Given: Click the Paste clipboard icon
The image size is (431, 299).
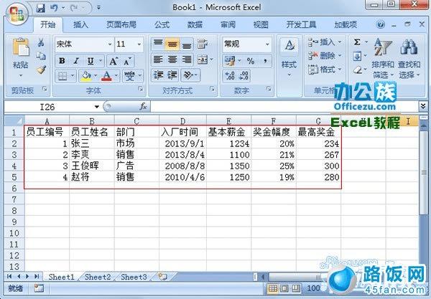Looking at the screenshot, I should click(x=21, y=48).
